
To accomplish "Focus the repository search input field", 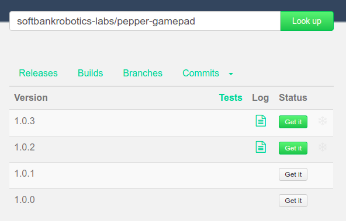I will (145, 21).
